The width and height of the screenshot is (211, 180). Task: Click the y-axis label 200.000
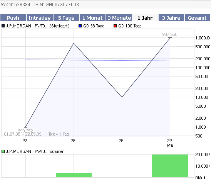tap(203, 59)
